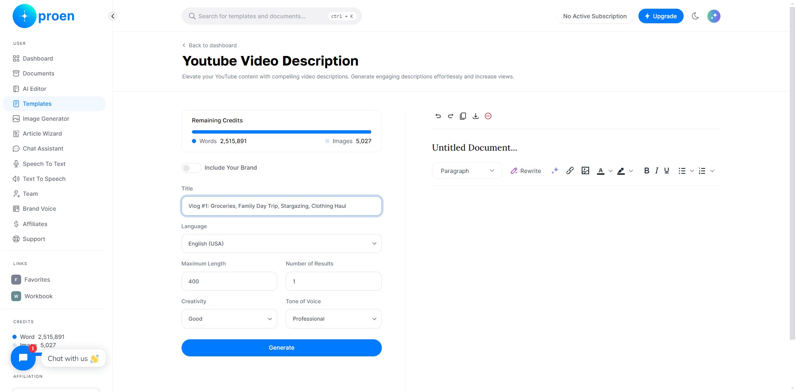Open Text To Speech in sidebar

[54, 179]
